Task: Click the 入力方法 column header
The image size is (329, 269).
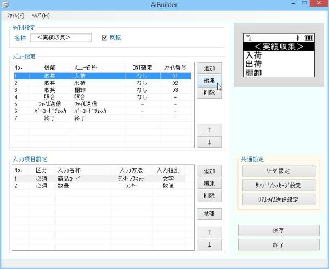Action: tap(132, 170)
